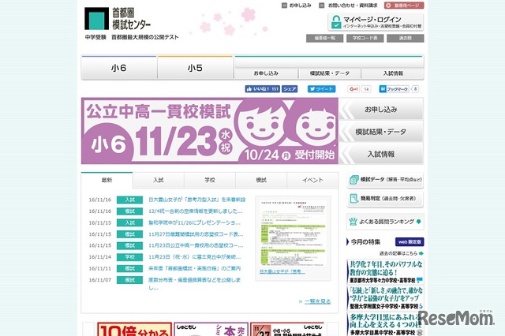
Task: Open feature banner 聖徳大学附属女子中学校・高等学校
Action: [x=385, y=298]
